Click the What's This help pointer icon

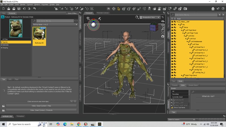pyautogui.click(x=218, y=9)
